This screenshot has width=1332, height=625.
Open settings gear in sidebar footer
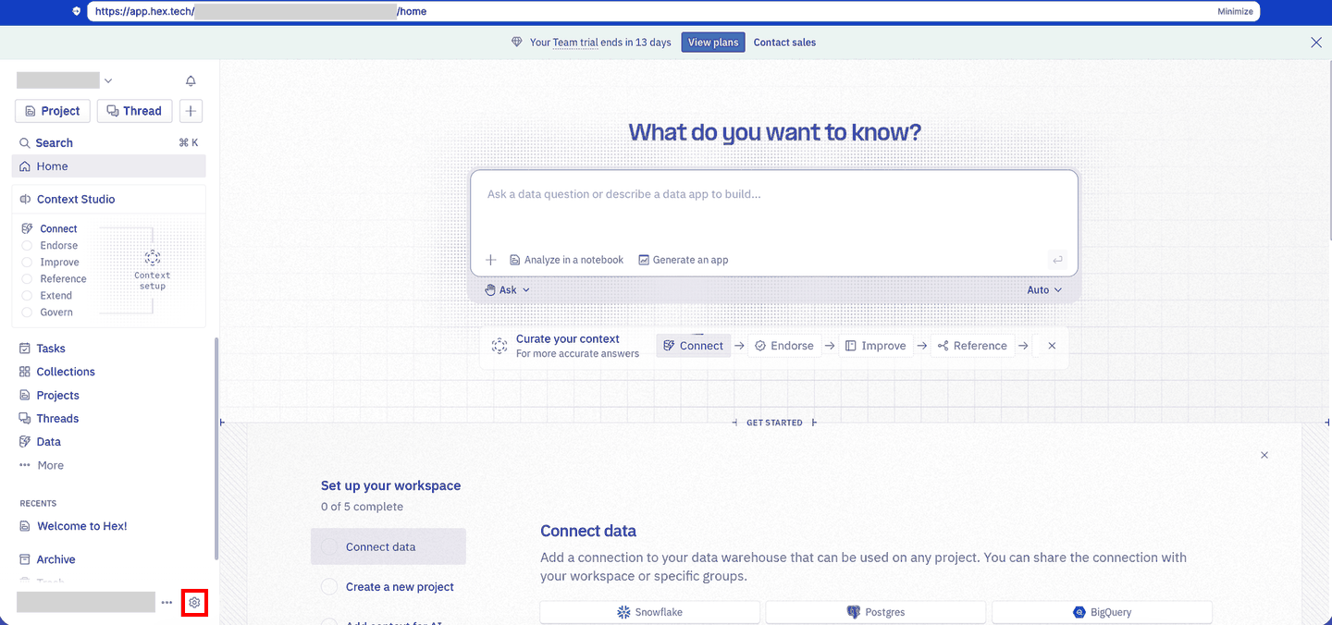[194, 603]
